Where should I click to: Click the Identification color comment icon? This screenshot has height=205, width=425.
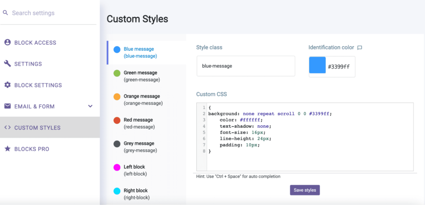pyautogui.click(x=360, y=48)
